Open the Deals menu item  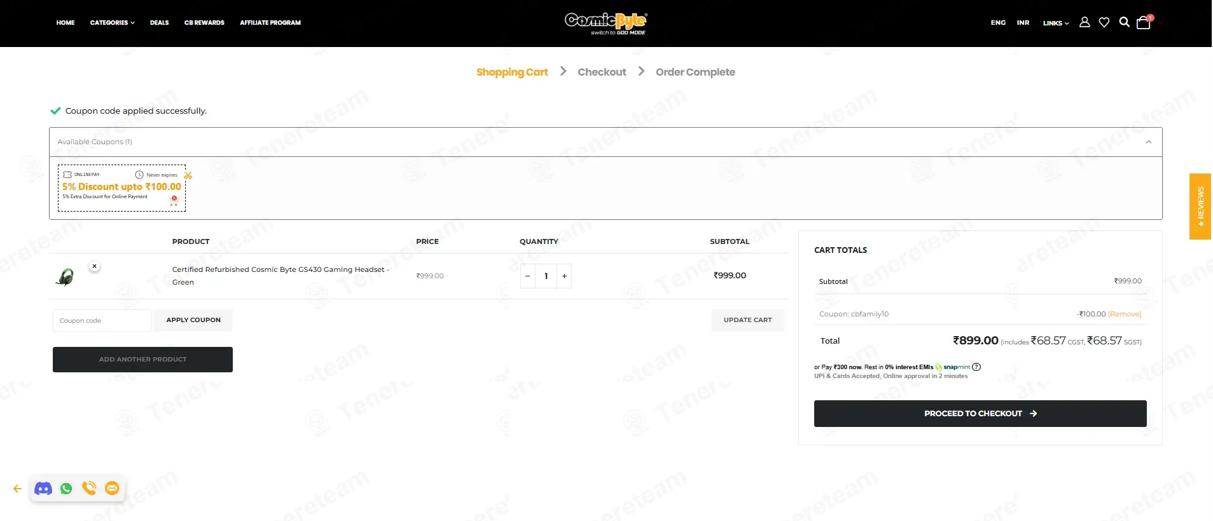coord(160,23)
